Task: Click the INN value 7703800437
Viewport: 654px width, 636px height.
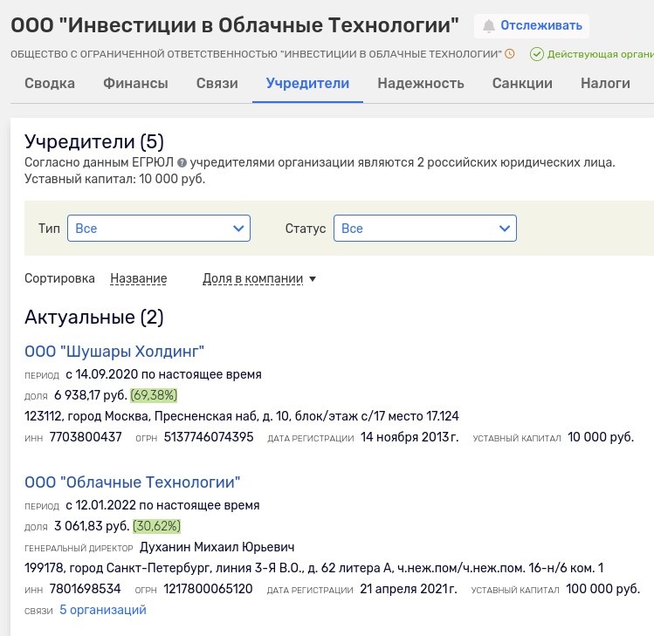Action: tap(86, 437)
